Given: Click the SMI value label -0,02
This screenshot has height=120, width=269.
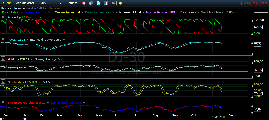Looking at the screenshot, I should pyautogui.click(x=257, y=109).
